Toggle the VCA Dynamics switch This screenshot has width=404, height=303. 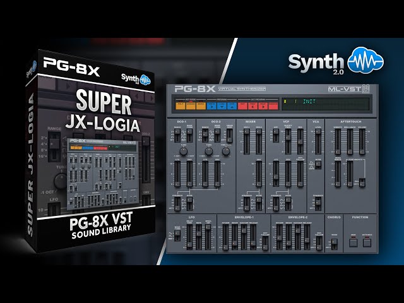click(318, 203)
